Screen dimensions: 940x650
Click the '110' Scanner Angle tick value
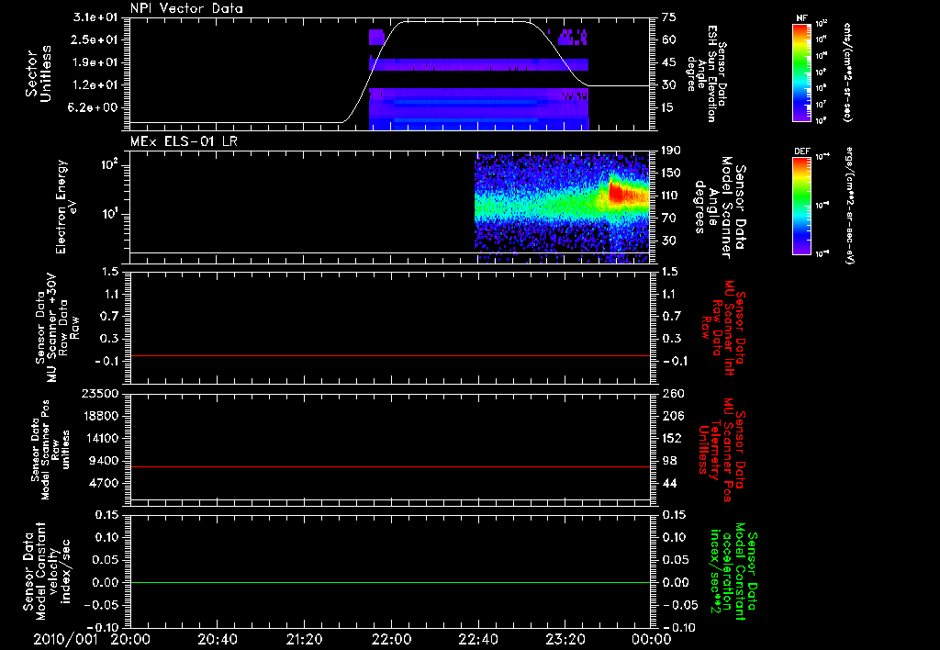671,196
